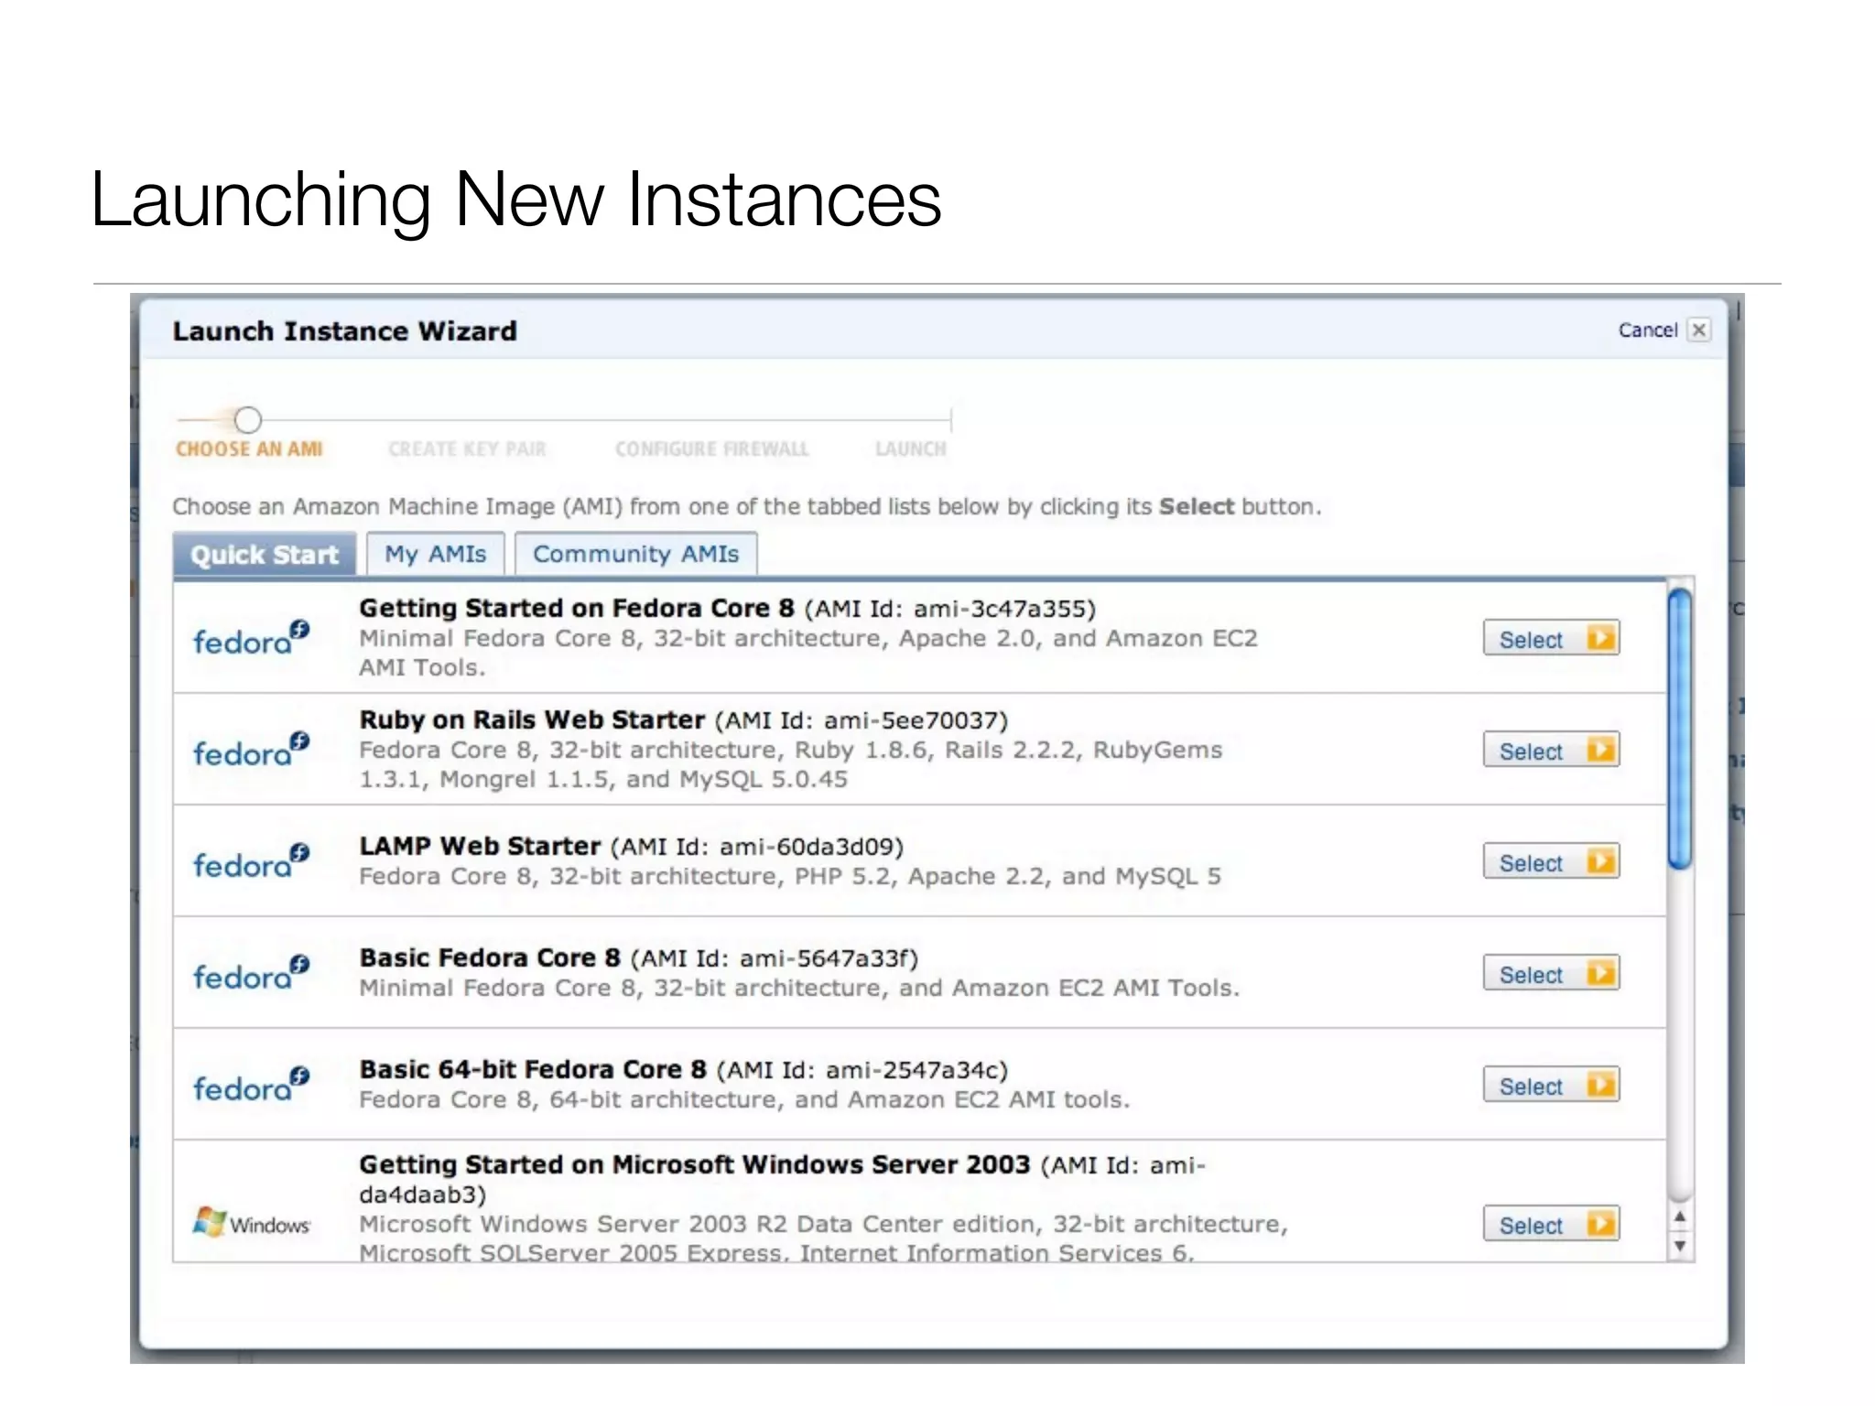1875x1406 pixels.
Task: Click the Fedora logo beside LAMP Web Starter
Action: pyautogui.click(x=251, y=860)
